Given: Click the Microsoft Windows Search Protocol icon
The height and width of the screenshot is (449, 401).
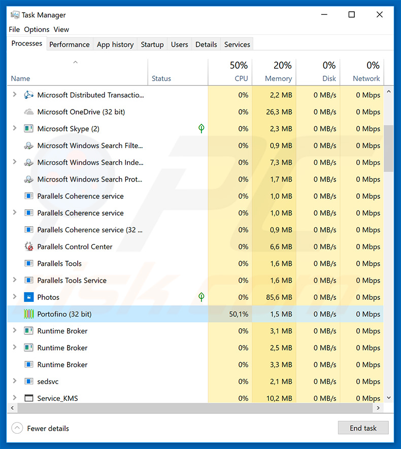Looking at the screenshot, I should tap(28, 179).
